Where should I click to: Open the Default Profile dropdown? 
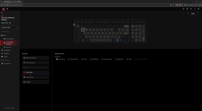10,27
